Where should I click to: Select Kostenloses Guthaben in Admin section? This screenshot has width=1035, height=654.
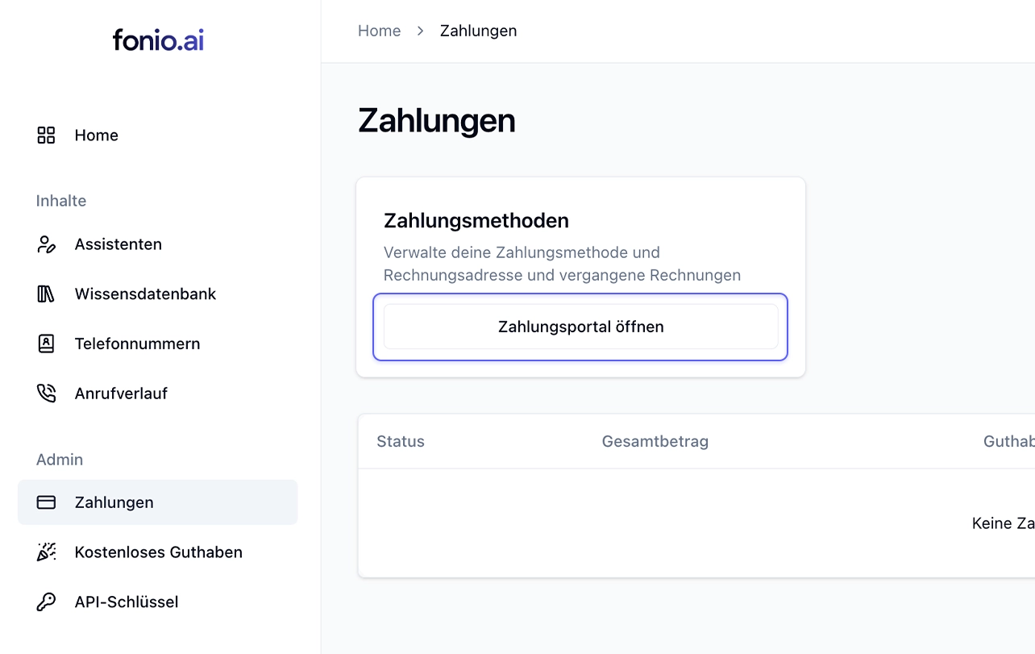[158, 552]
